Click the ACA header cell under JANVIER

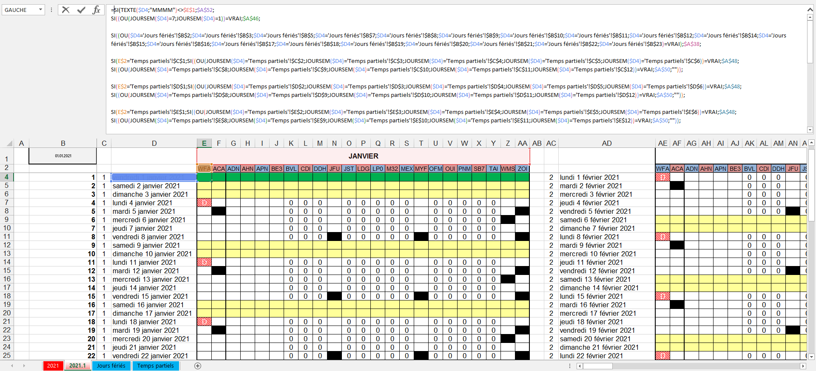(x=219, y=169)
